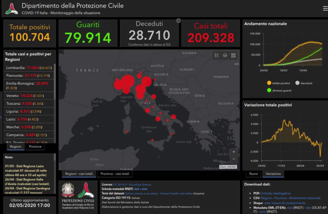Show the Nuovi chart tab

253,174
